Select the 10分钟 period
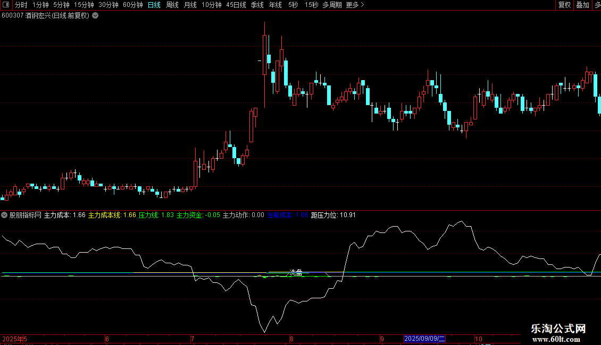Viewport: 601px width, 345px height. (212, 5)
